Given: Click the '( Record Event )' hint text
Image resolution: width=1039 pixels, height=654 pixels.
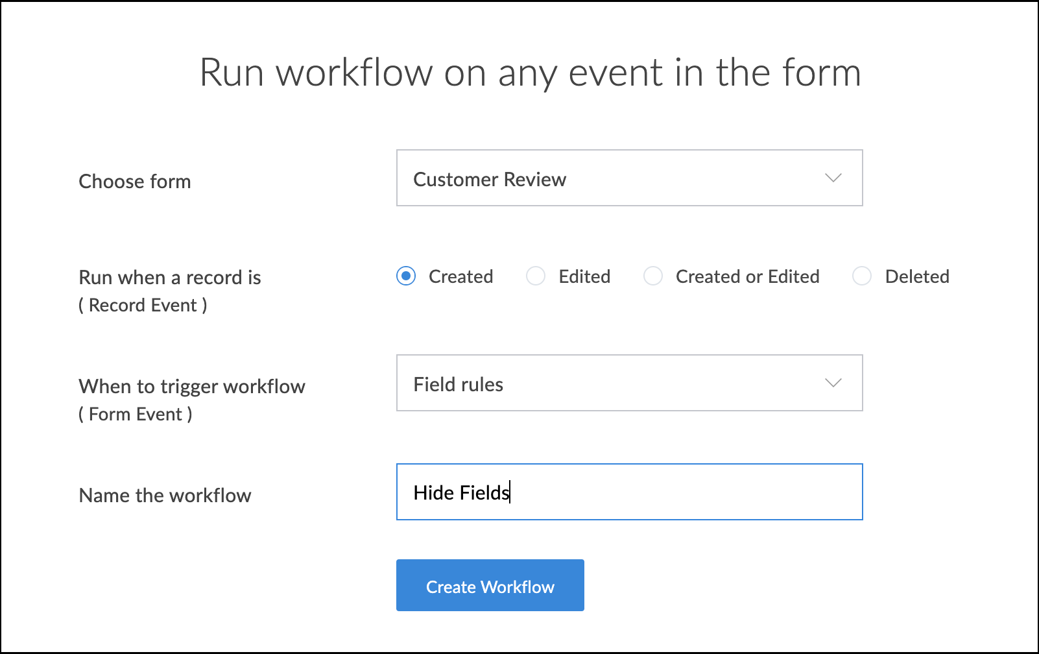Looking at the screenshot, I should [143, 306].
